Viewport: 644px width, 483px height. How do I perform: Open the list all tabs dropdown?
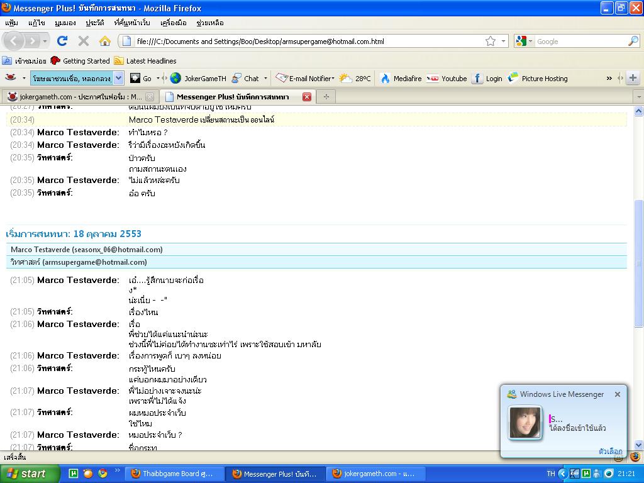click(639, 97)
